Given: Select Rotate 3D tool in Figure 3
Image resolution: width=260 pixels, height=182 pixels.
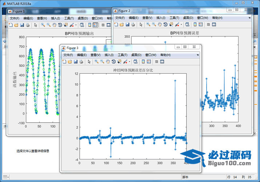Looking at the screenshot, I should pyautogui.click(x=113, y=62).
